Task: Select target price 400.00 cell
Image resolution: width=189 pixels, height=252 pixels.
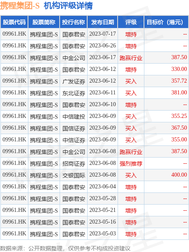Action: coord(166,175)
